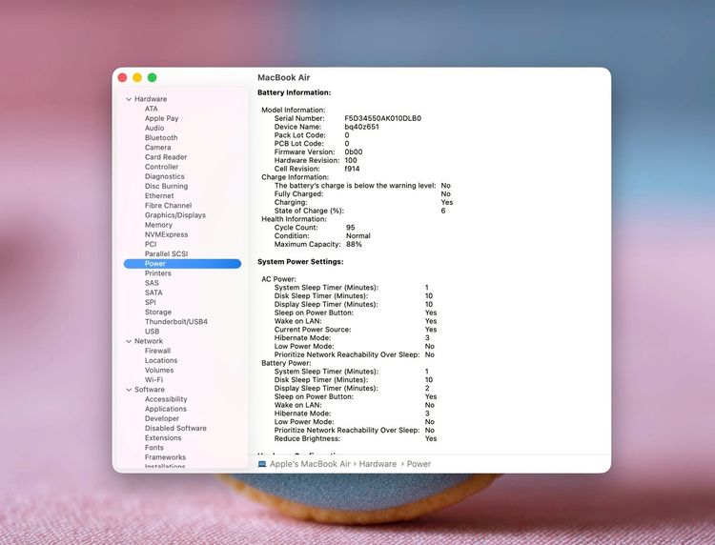Select Frameworks under Software

tap(165, 457)
